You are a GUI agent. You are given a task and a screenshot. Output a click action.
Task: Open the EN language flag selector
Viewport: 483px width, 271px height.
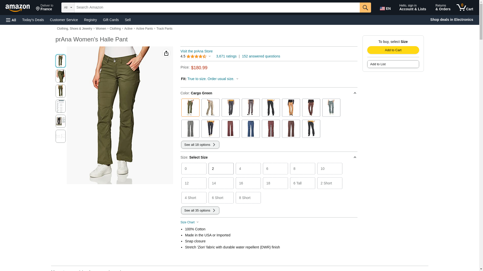(385, 8)
